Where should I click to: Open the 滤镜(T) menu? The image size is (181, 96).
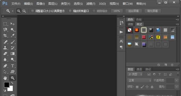(91, 4)
